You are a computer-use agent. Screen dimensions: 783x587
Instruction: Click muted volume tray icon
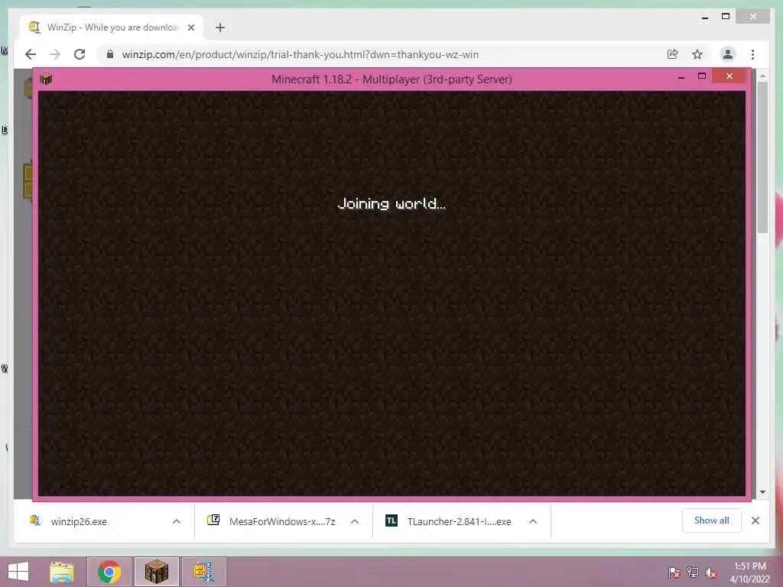click(x=711, y=572)
